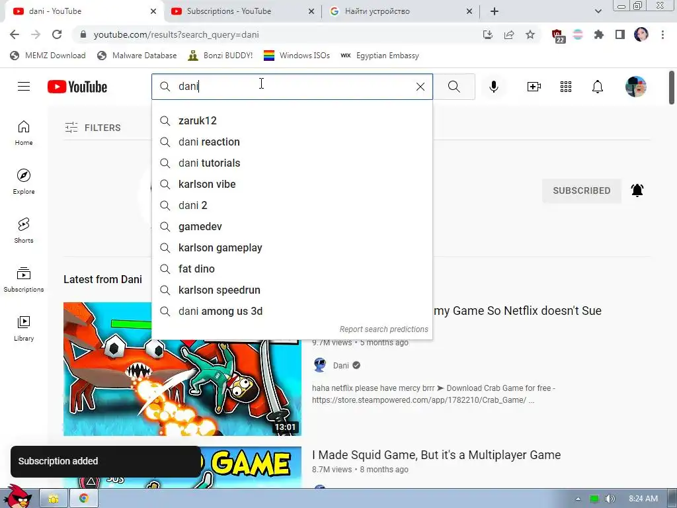
Task: Choose the 'zaruk12' suggestion
Action: coord(292,120)
